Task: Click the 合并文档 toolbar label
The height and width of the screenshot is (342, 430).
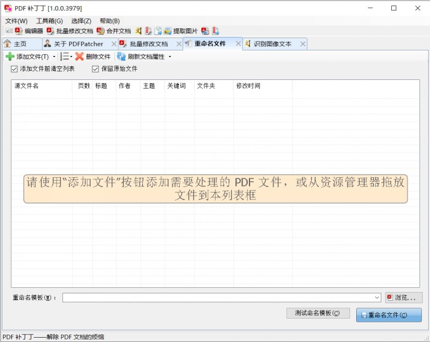Action: click(x=118, y=31)
